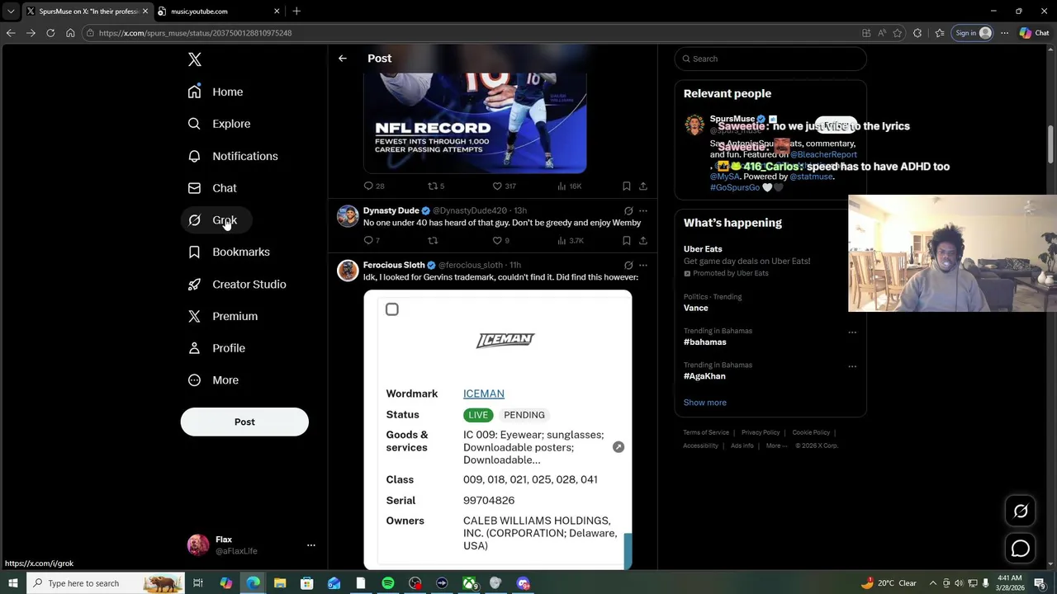1057x594 pixels.
Task: Reload the page
Action: (x=50, y=33)
